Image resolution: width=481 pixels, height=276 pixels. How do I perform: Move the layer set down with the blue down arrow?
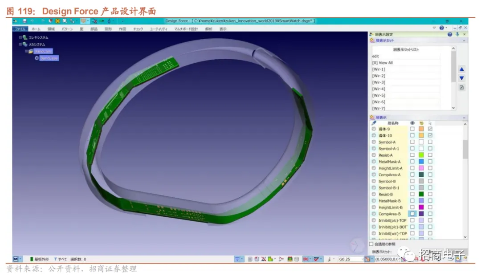pos(461,78)
